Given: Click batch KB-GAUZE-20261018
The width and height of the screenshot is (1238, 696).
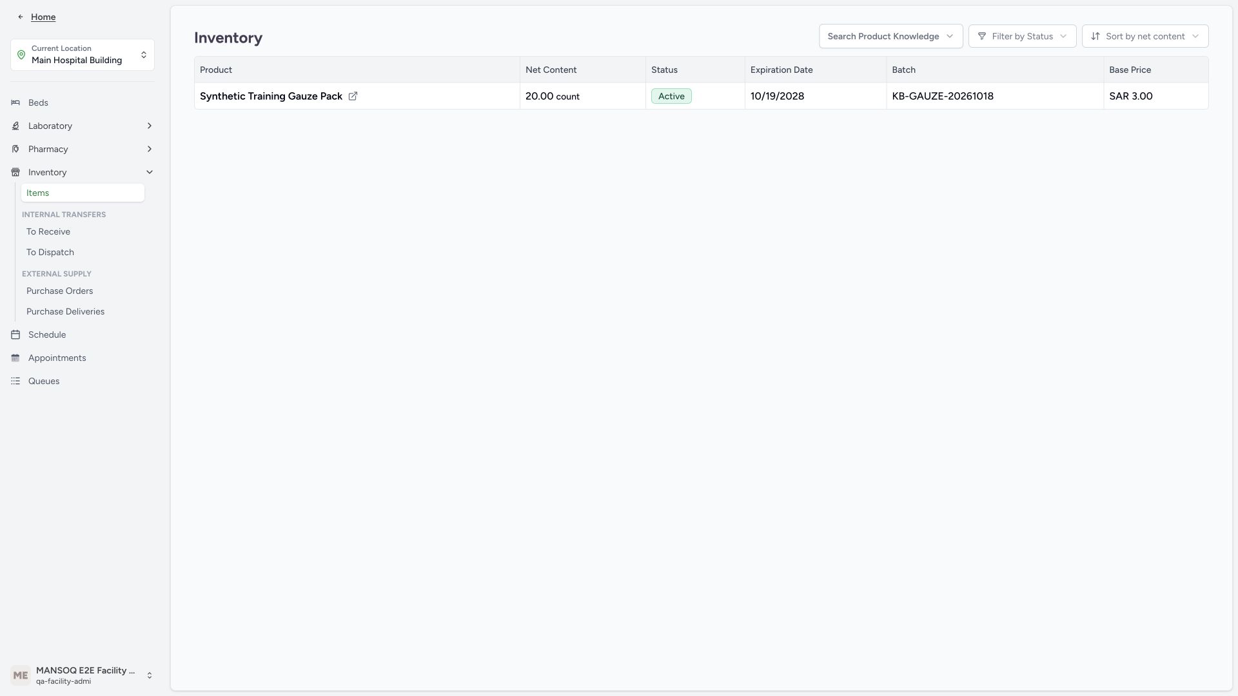Looking at the screenshot, I should coord(943,96).
